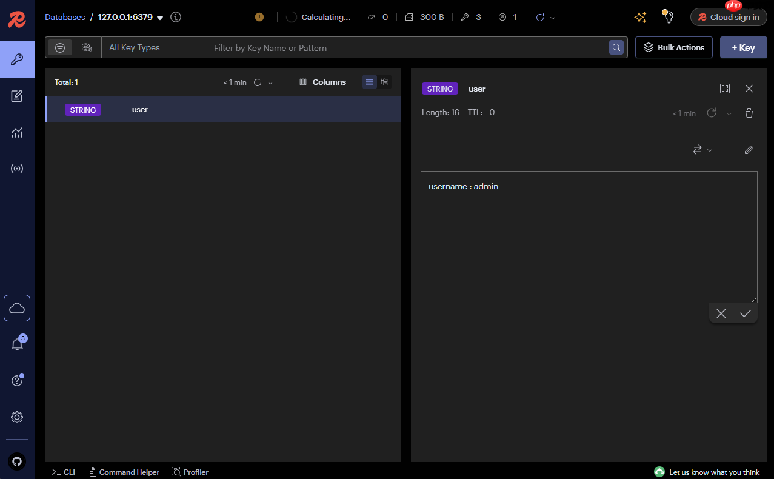The image size is (774, 479).
Task: Open the Workbench page in sidebar
Action: pyautogui.click(x=17, y=96)
